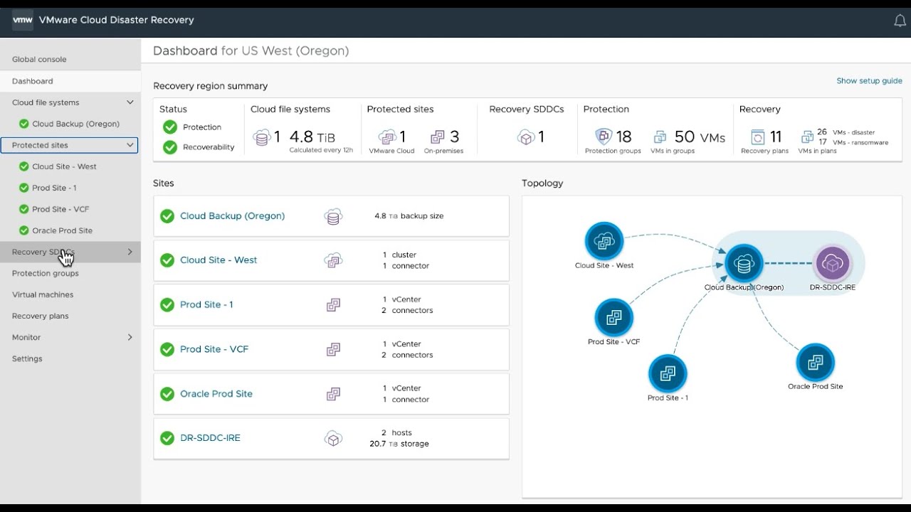Select Prod Site - VCF topology node
911x512 pixels.
pos(614,318)
